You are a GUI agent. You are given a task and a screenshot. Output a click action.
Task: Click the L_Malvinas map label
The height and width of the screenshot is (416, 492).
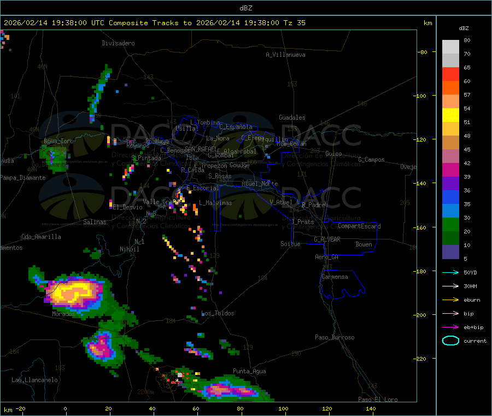(215, 203)
